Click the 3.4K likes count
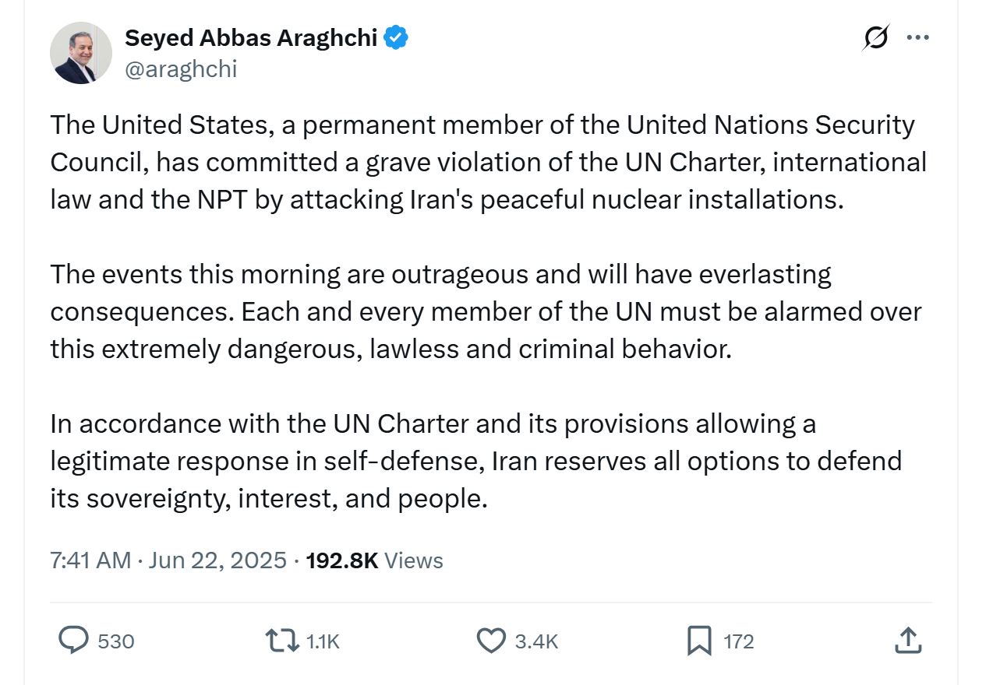Image resolution: width=993 pixels, height=685 pixels. pos(537,641)
